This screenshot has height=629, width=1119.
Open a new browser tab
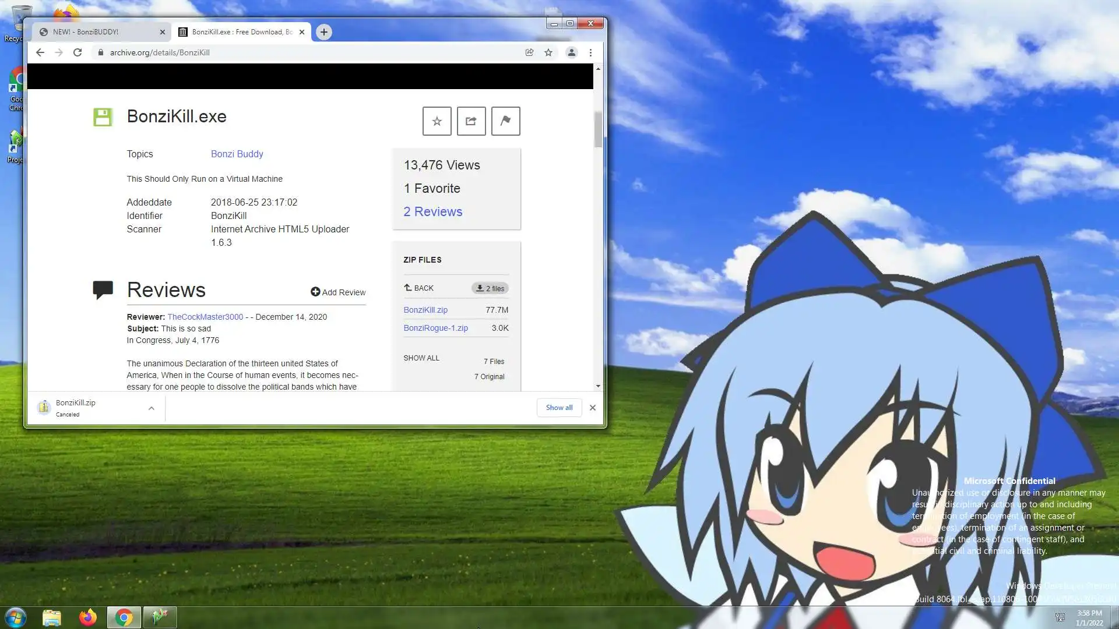coord(324,32)
